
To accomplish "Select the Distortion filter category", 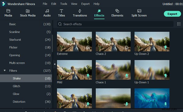I will [26, 102].
